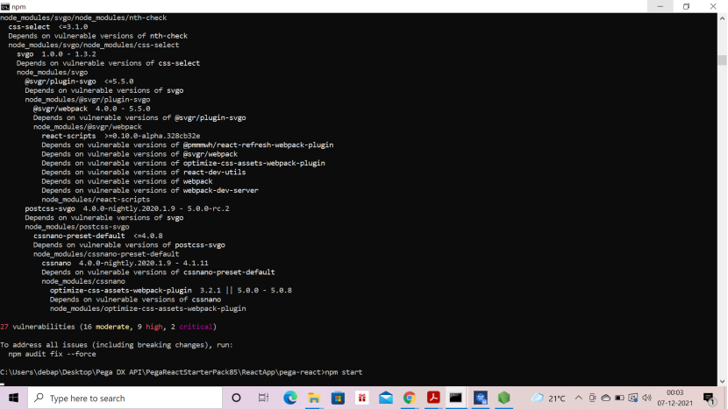Screen dimensions: 728x409
Task: Click 'To address all issues' instruction line
Action: click(117, 344)
